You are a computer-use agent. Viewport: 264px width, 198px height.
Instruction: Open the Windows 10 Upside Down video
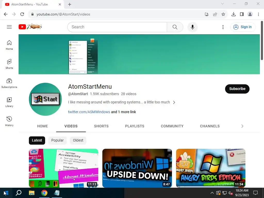coord(137,168)
